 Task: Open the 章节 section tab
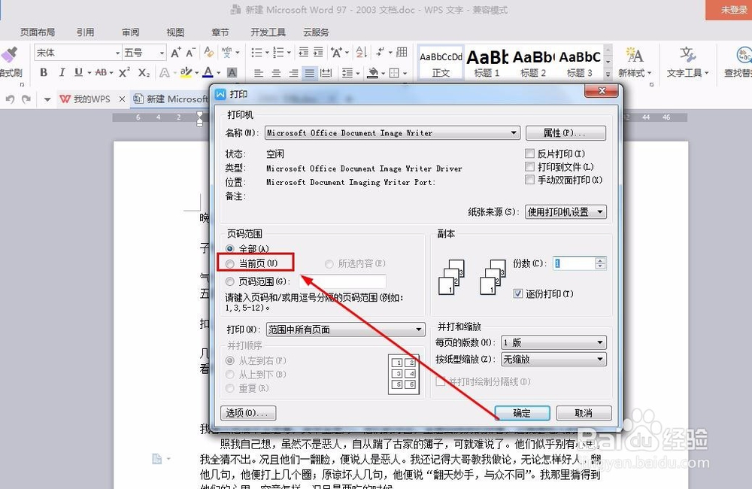(220, 32)
